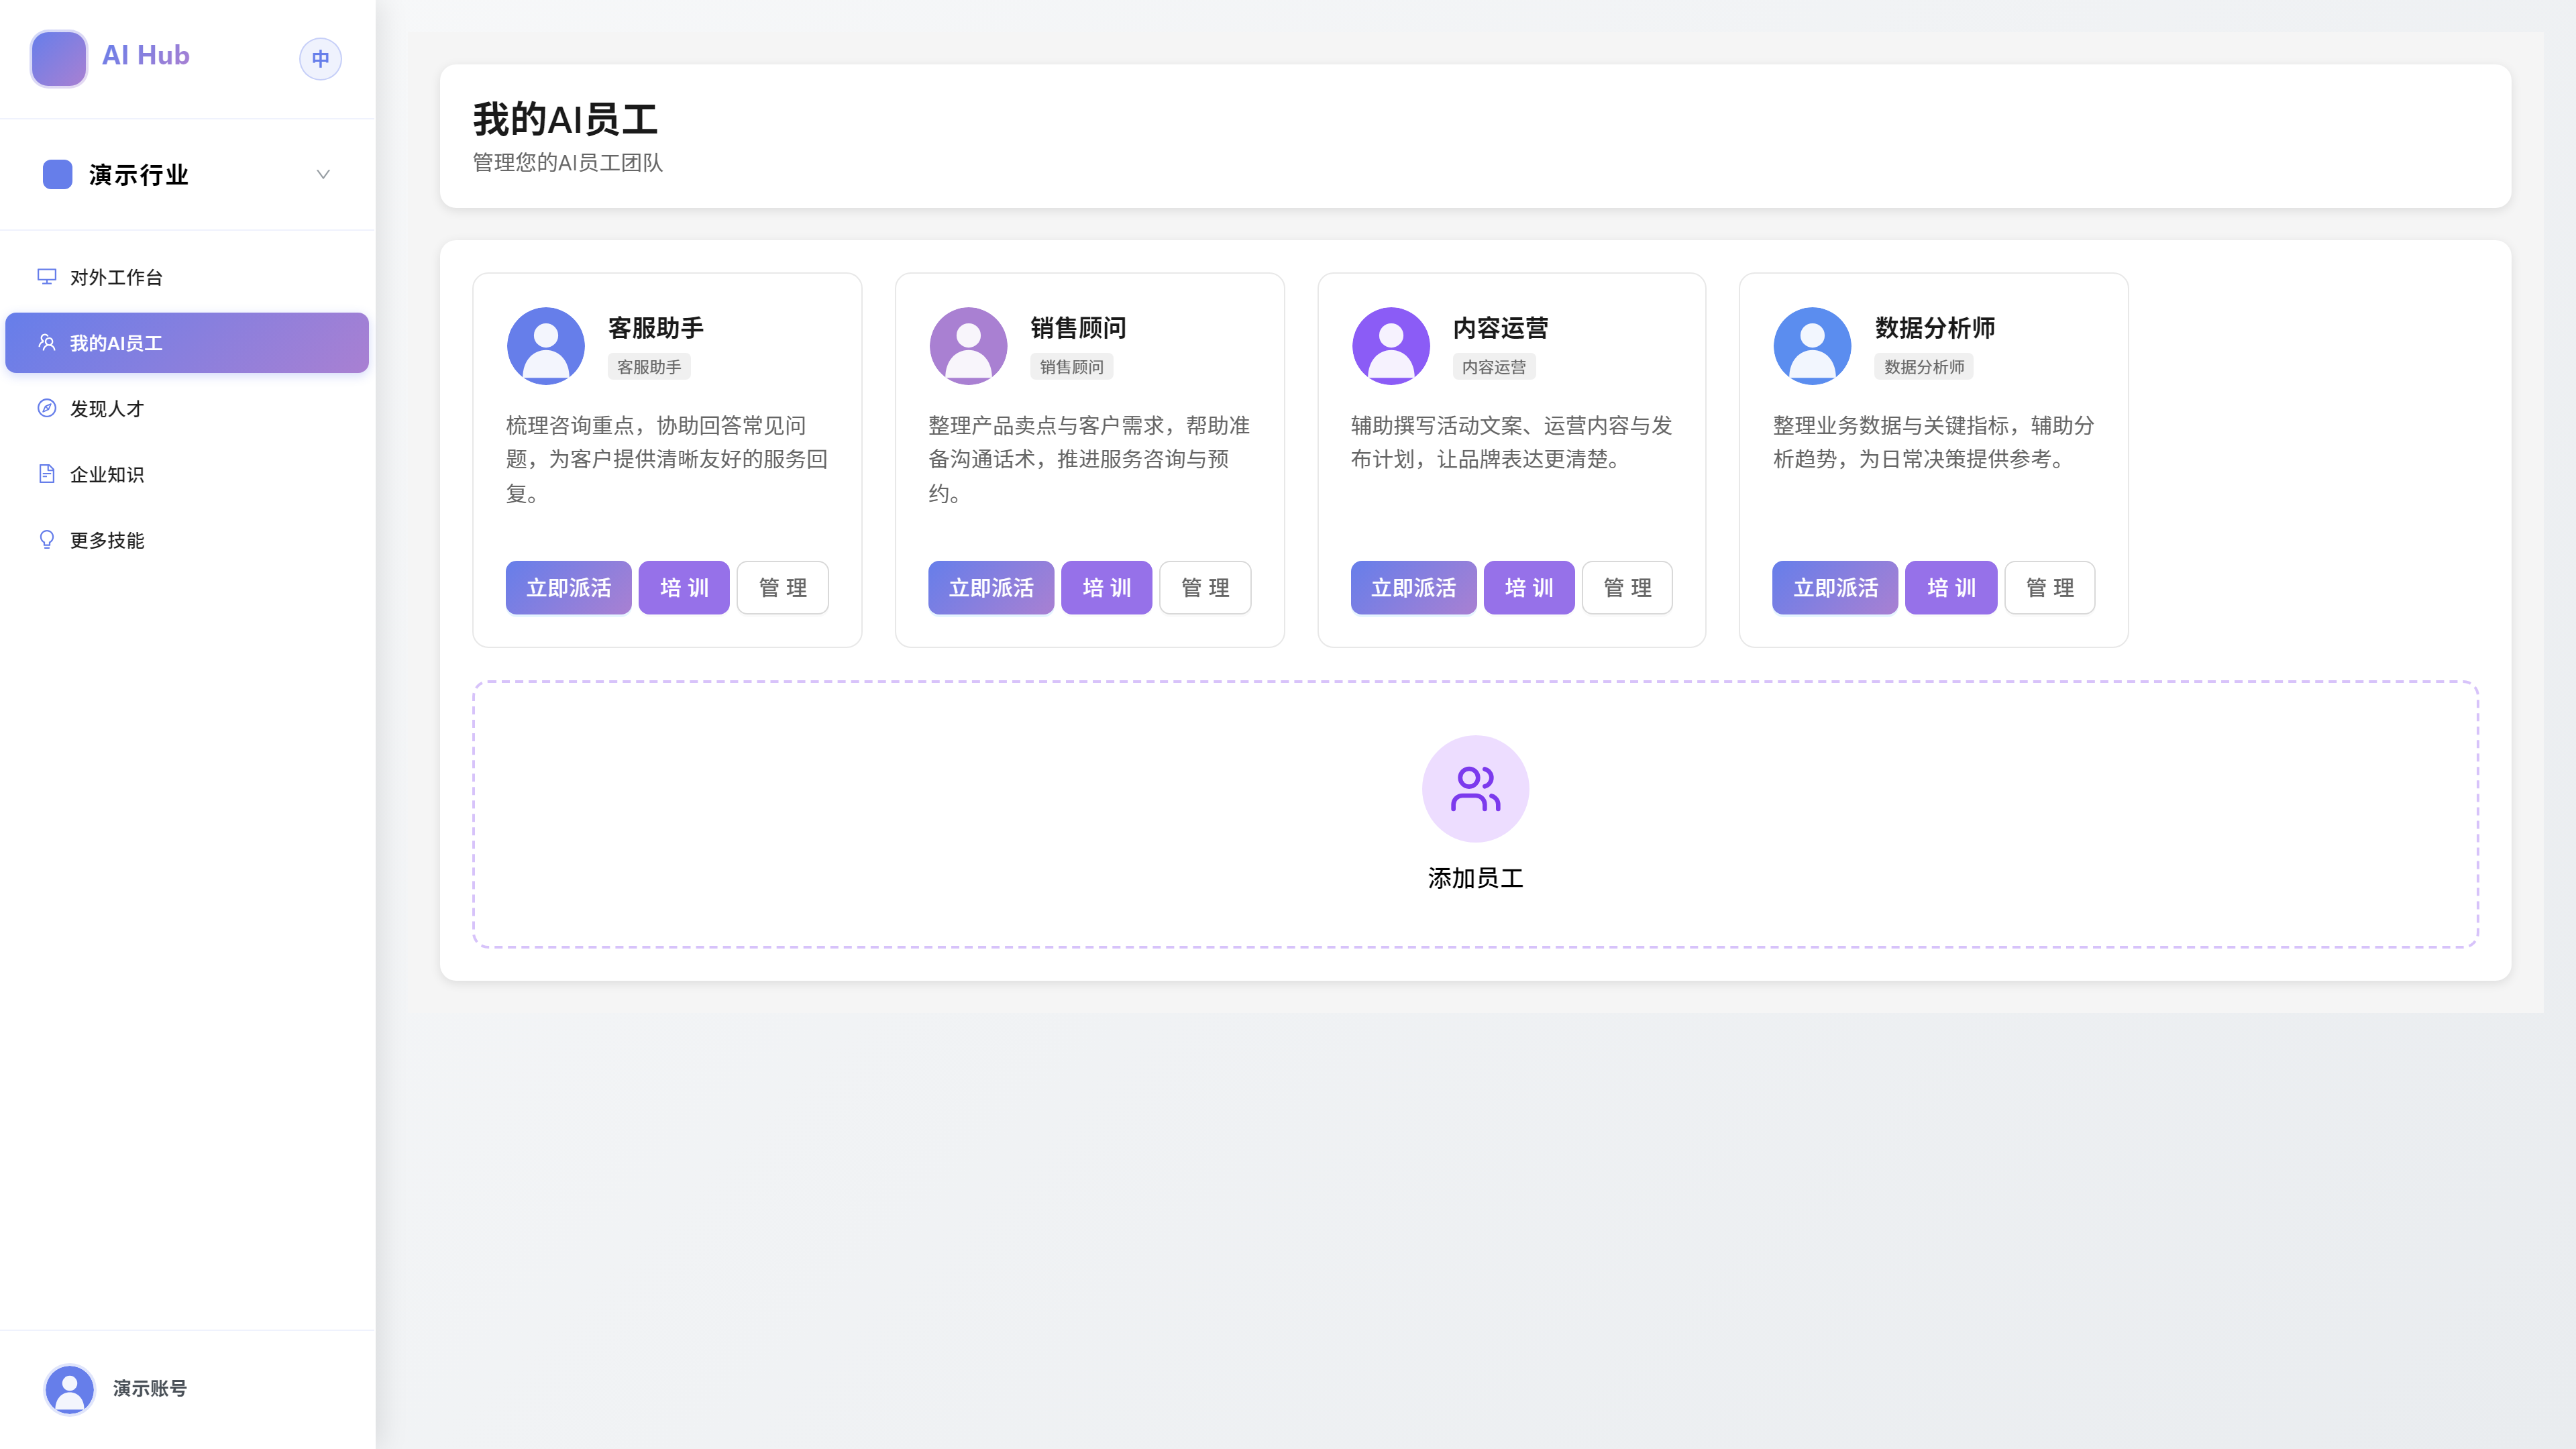2576x1449 pixels.
Task: Click the 客服助手 avatar icon
Action: pos(546,346)
